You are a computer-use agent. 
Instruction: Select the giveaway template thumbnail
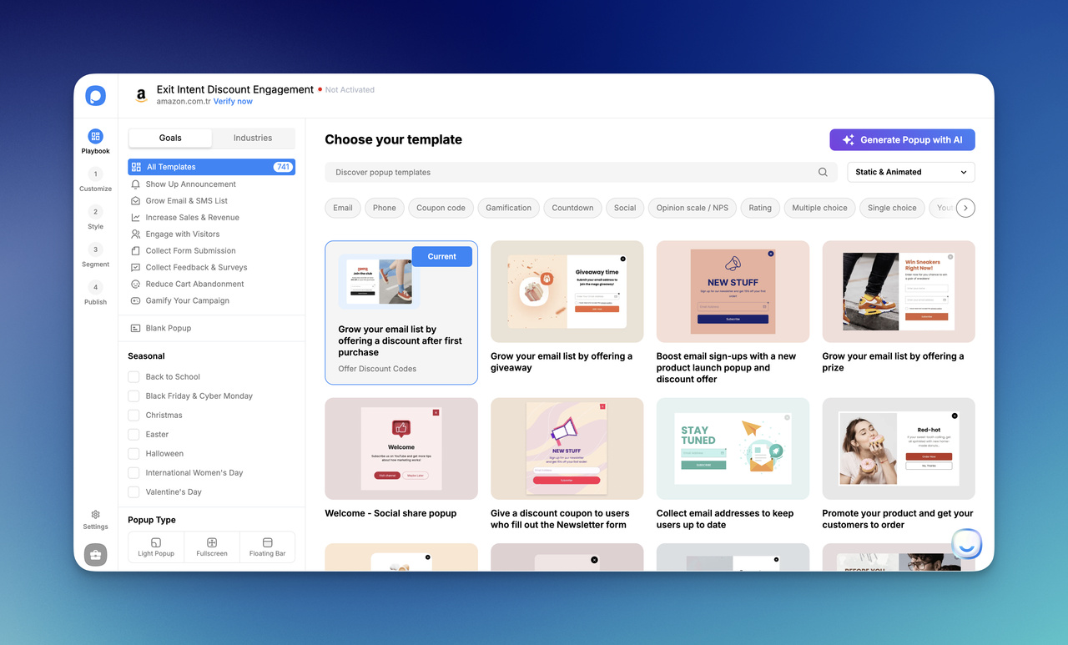tap(567, 291)
